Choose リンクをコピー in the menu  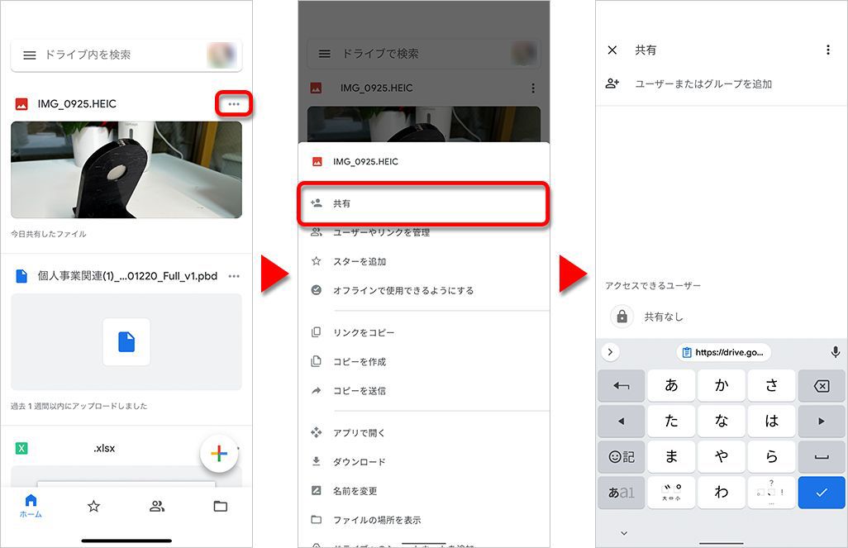click(x=423, y=332)
